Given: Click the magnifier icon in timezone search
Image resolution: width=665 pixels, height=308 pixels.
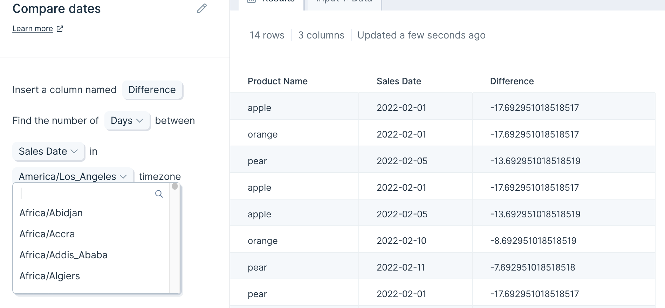Looking at the screenshot, I should click(x=159, y=194).
